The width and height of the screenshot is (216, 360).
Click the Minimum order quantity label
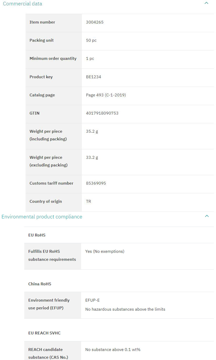point(53,59)
